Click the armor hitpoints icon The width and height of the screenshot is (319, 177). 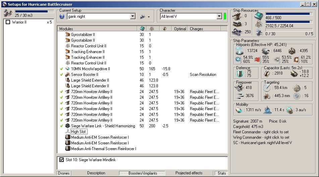coord(266,51)
